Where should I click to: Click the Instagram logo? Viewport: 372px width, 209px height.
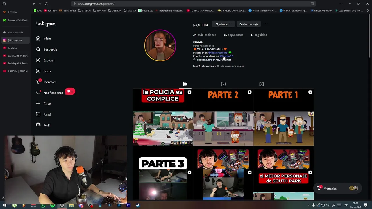[46, 24]
